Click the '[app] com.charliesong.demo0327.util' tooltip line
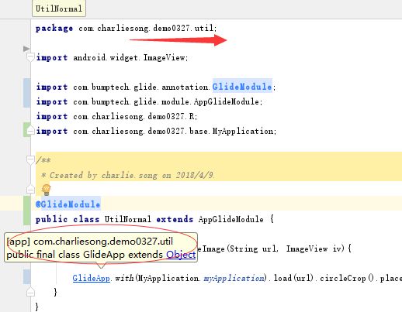The width and height of the screenshot is (402, 312). (x=90, y=242)
